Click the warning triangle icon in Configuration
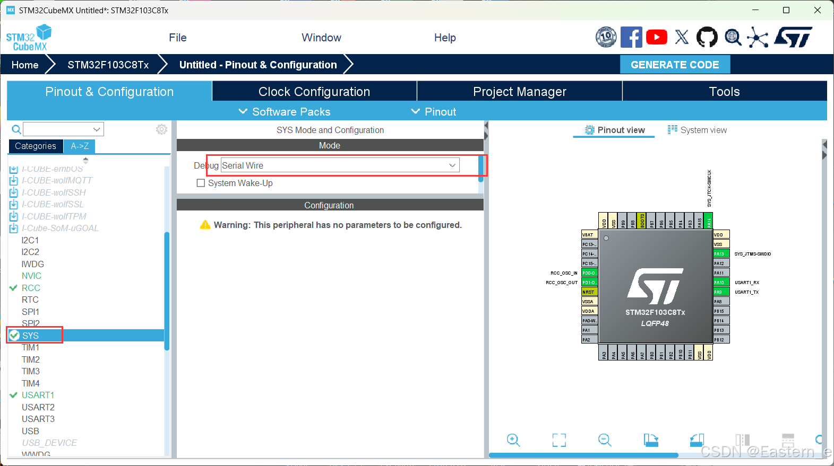The image size is (834, 466). (205, 225)
